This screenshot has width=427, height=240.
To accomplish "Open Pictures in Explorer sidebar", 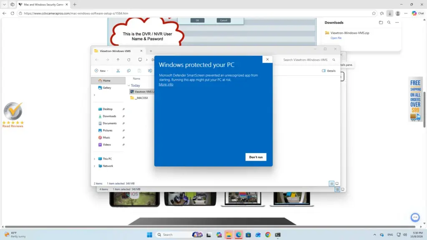I will [x=108, y=130].
